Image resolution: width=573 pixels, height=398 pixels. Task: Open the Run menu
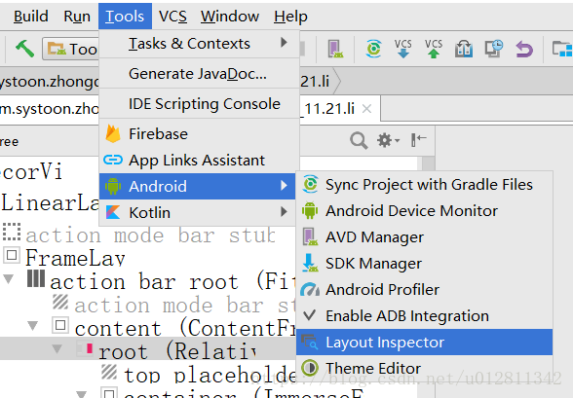(x=77, y=17)
